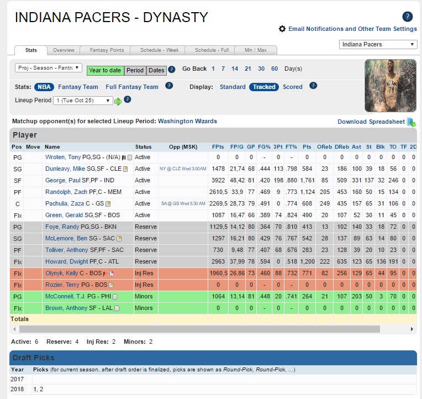
Task: Click flag icon beside Tony Wroten
Action: (x=124, y=158)
